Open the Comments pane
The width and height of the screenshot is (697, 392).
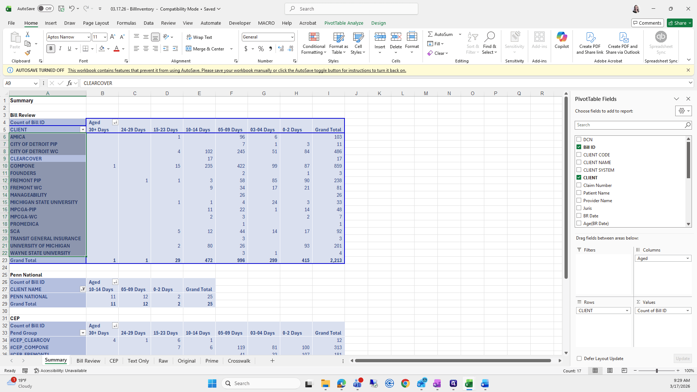point(648,23)
